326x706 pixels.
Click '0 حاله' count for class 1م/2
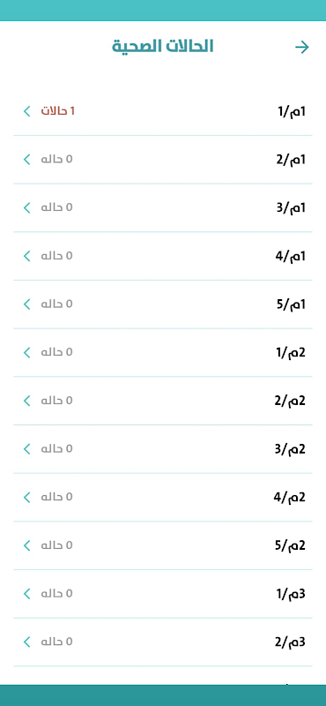point(56,159)
